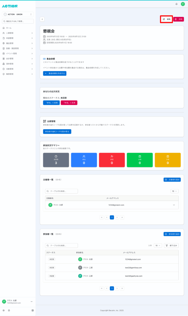Screen dimensions: 188x316
Task: Open settings gear in sidebar footer
Action: [4, 310]
